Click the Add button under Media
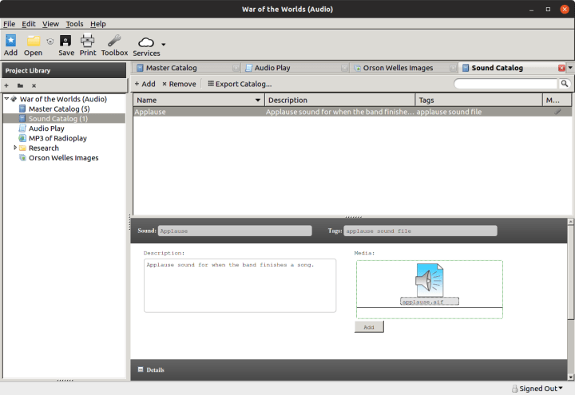Screen dimensions: 575x395 [x=369, y=327]
